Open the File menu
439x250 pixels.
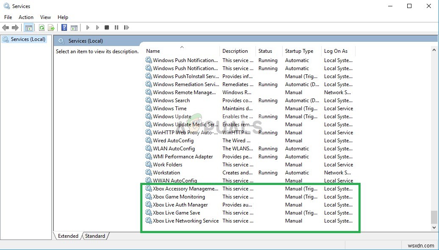click(8, 17)
